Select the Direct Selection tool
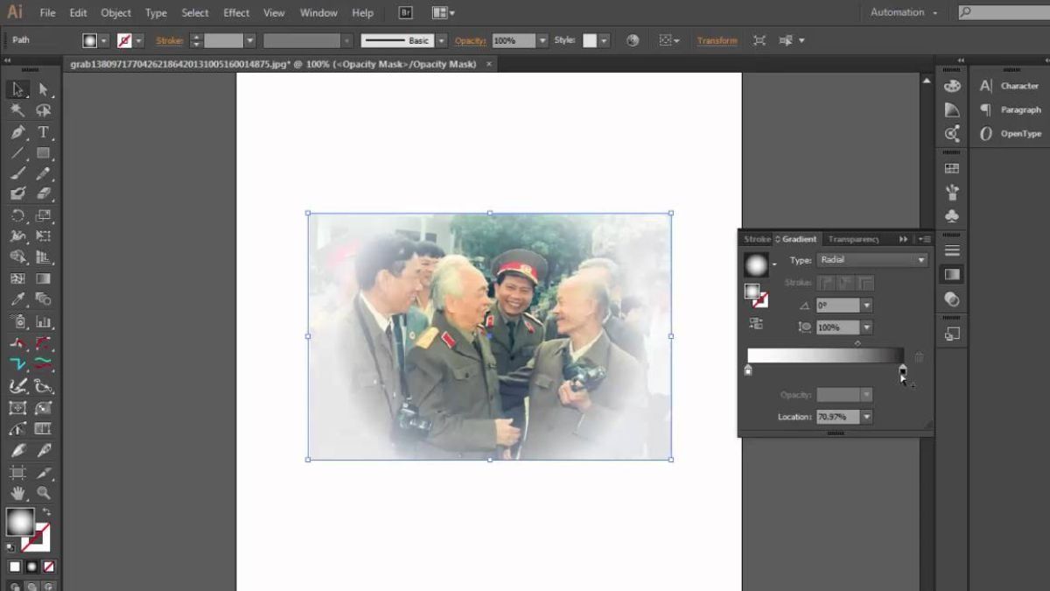Screen dimensions: 1050x591 (x=43, y=89)
